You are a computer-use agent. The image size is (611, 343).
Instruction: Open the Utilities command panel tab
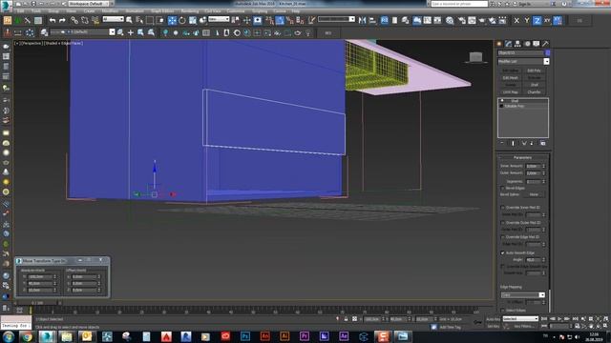[545, 44]
